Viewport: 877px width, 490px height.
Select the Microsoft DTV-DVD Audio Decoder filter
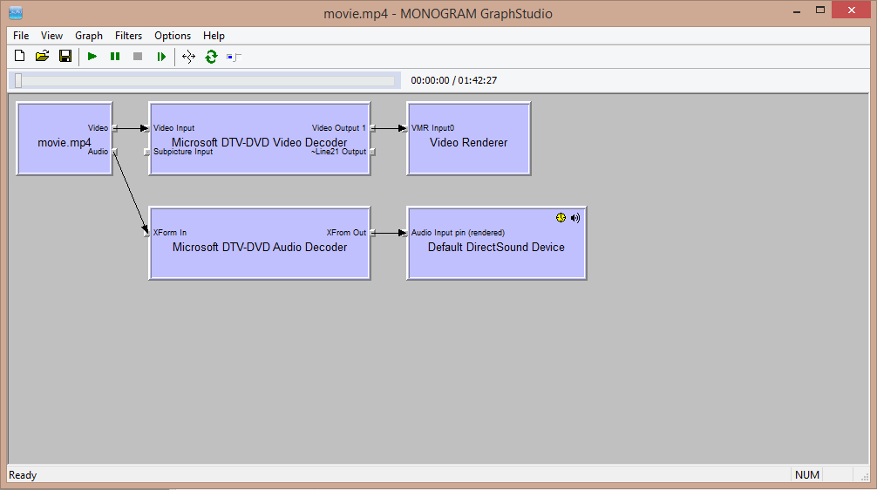260,243
